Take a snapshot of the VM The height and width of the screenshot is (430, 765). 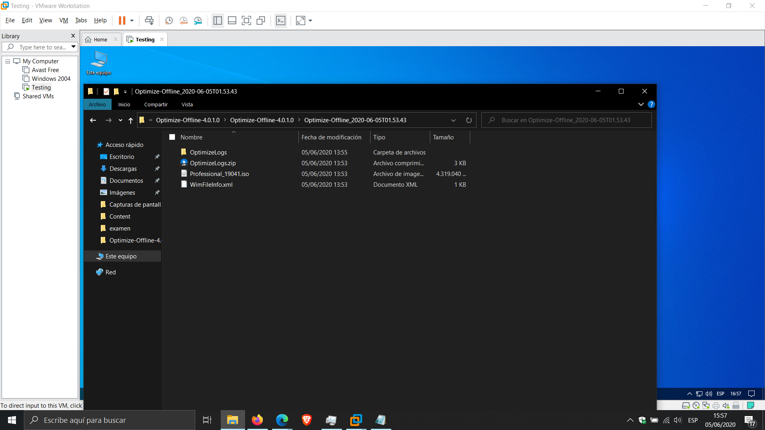[169, 20]
